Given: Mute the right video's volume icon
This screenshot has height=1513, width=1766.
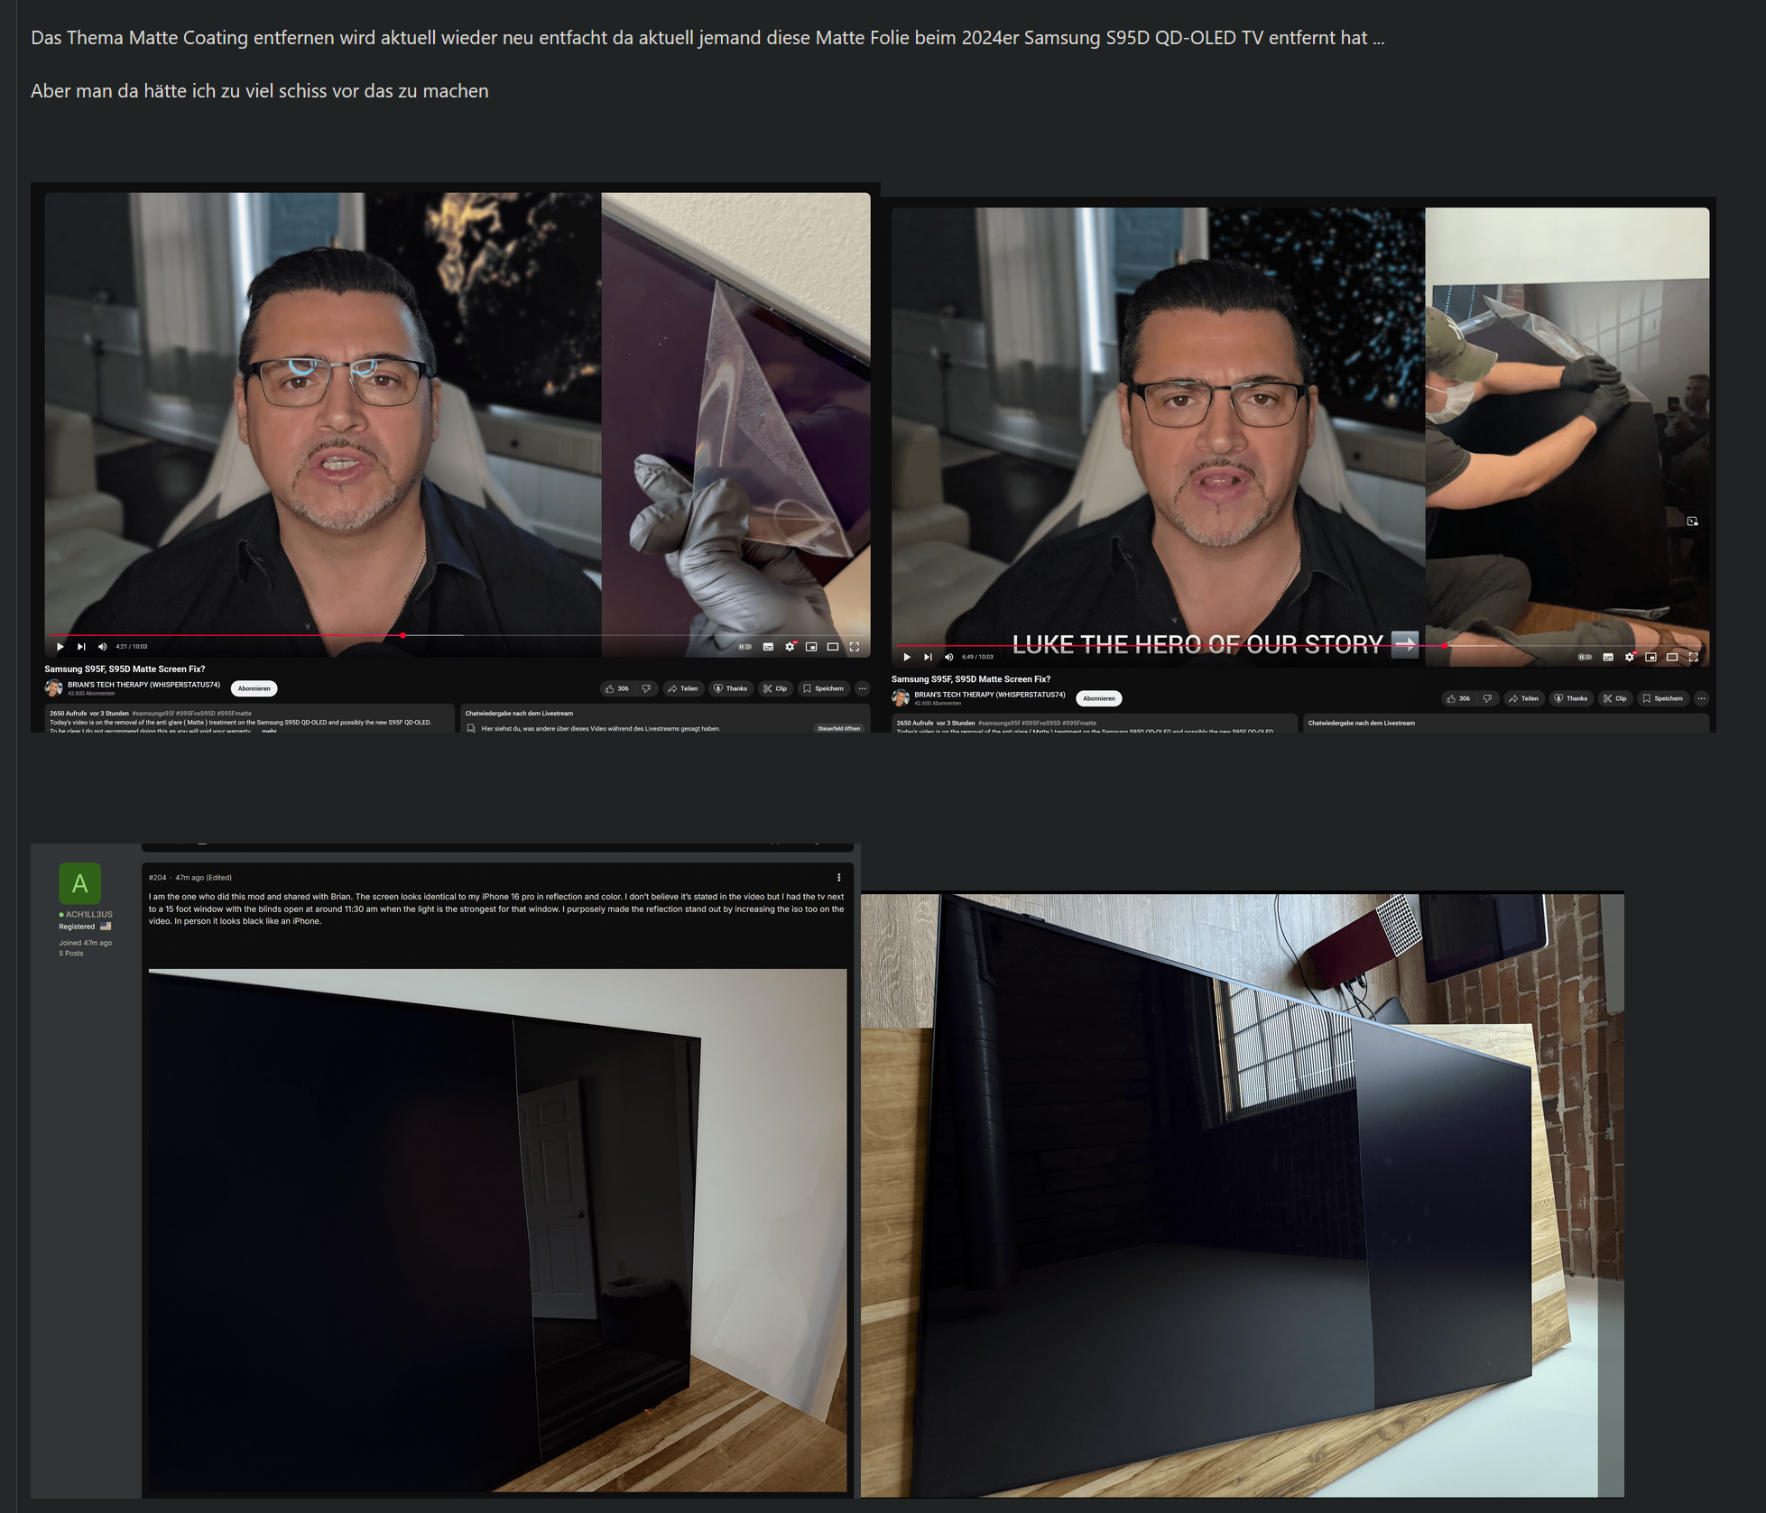Looking at the screenshot, I should 948,657.
